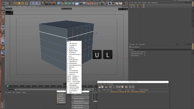194x109 pixels.
Task: Choose Phong Break Selection from popup
Action: click(x=74, y=65)
